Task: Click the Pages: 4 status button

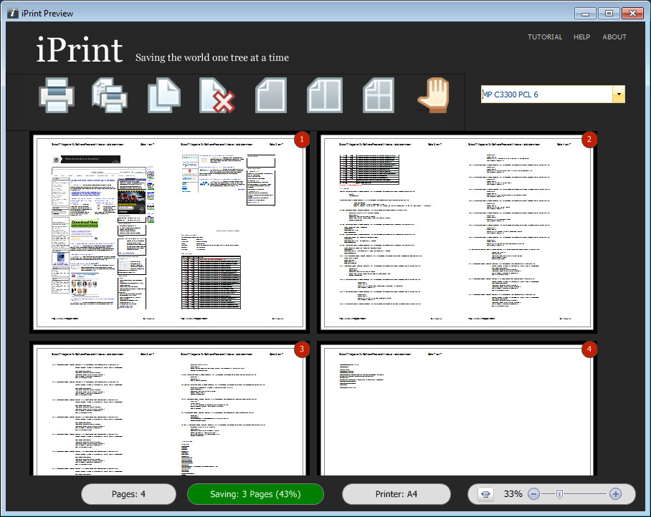Action: pos(129,494)
